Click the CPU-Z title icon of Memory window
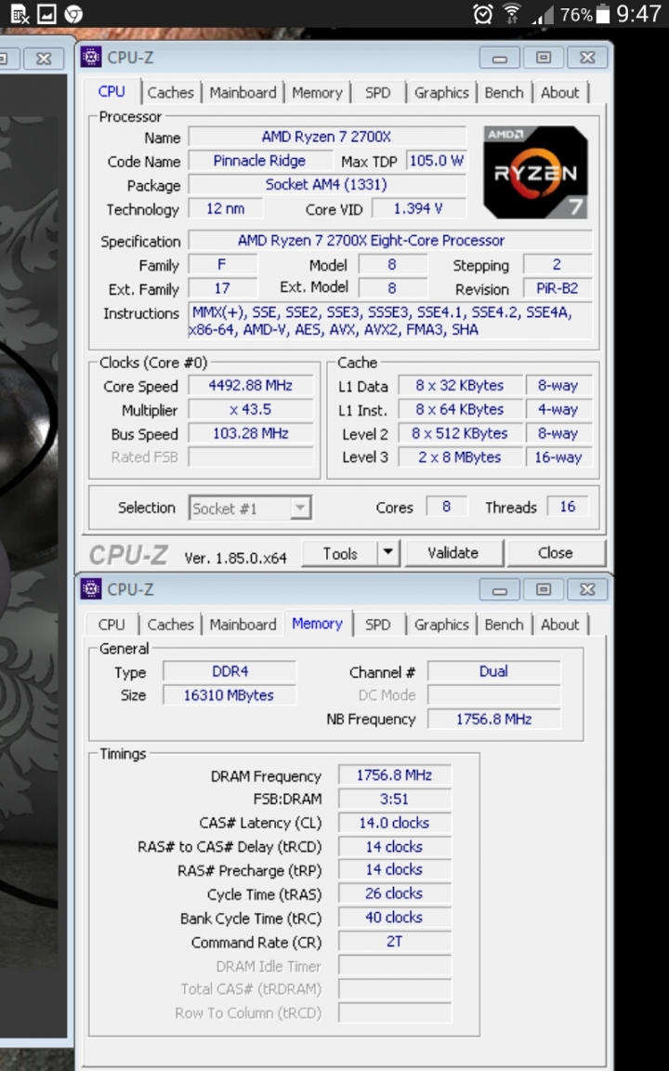Image resolution: width=669 pixels, height=1071 pixels. coord(91,588)
